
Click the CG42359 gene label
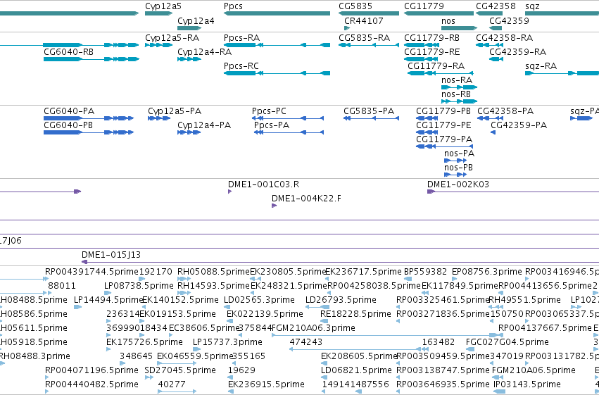point(509,20)
